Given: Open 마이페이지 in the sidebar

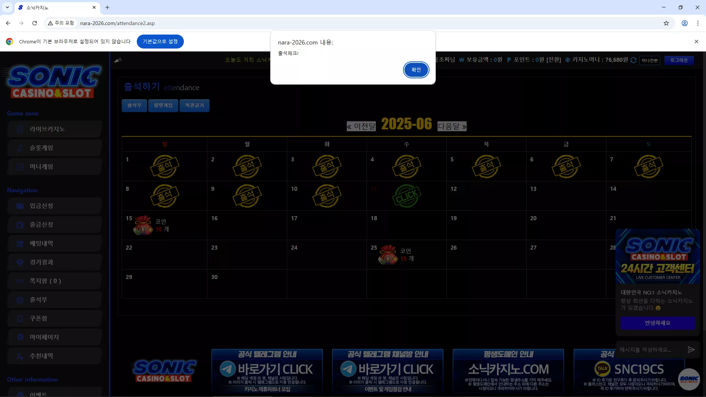Looking at the screenshot, I should click(x=54, y=337).
